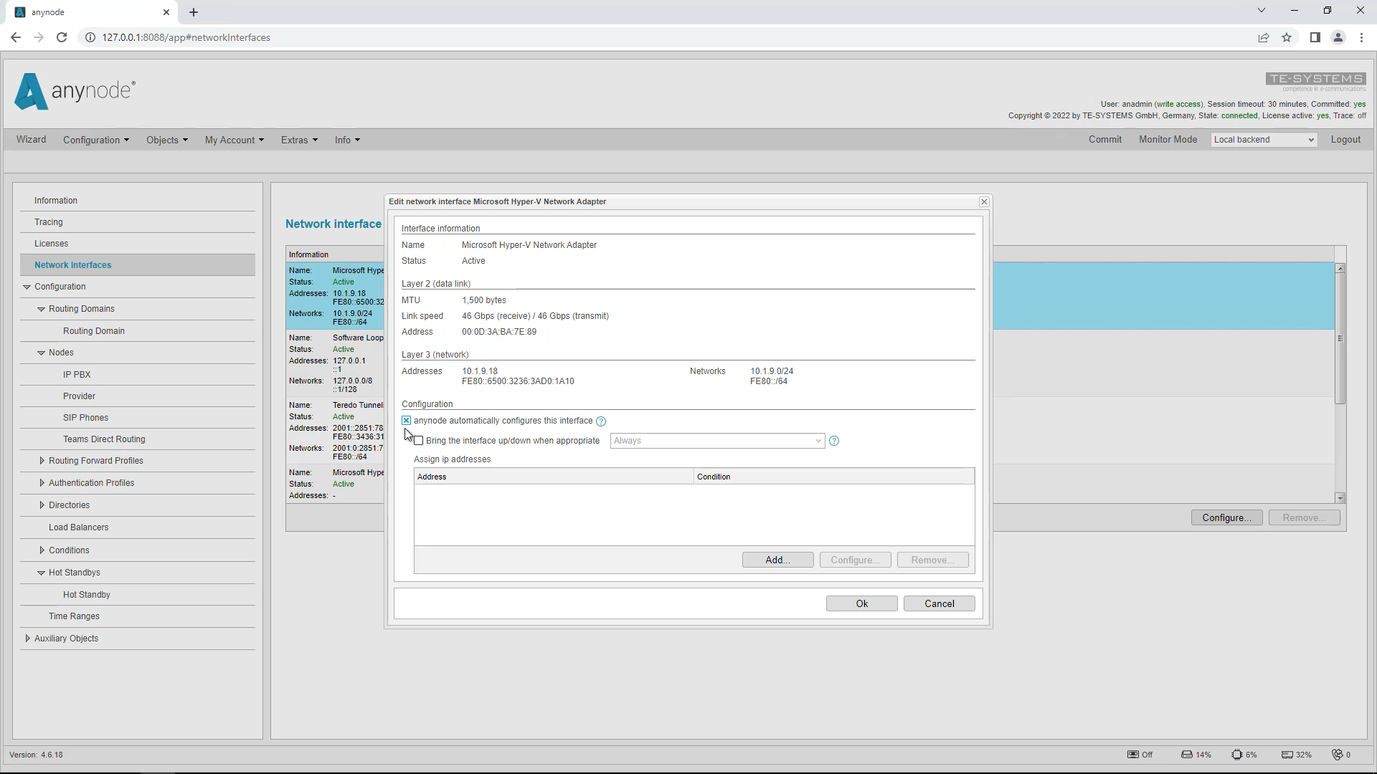1377x774 pixels.
Task: Expand Routing Forward Profiles
Action: pos(42,461)
